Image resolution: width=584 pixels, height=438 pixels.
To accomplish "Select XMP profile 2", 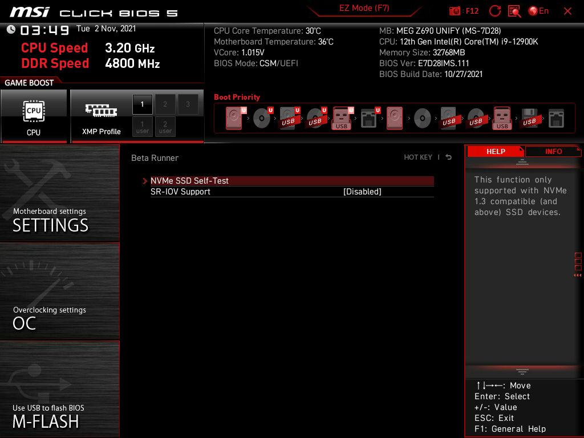I will coord(165,104).
